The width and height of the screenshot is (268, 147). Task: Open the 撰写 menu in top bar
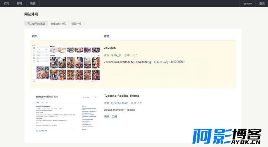pos(7,3)
